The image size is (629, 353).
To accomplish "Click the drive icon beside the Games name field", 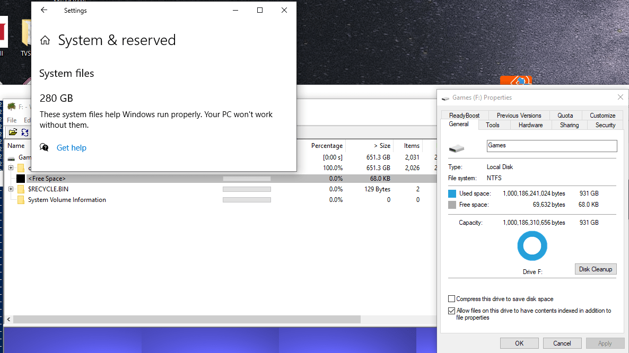I will tap(456, 148).
